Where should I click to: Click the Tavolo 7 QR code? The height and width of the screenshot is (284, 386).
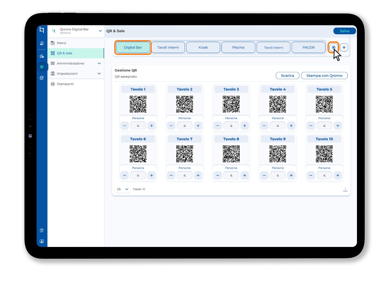coord(185,154)
